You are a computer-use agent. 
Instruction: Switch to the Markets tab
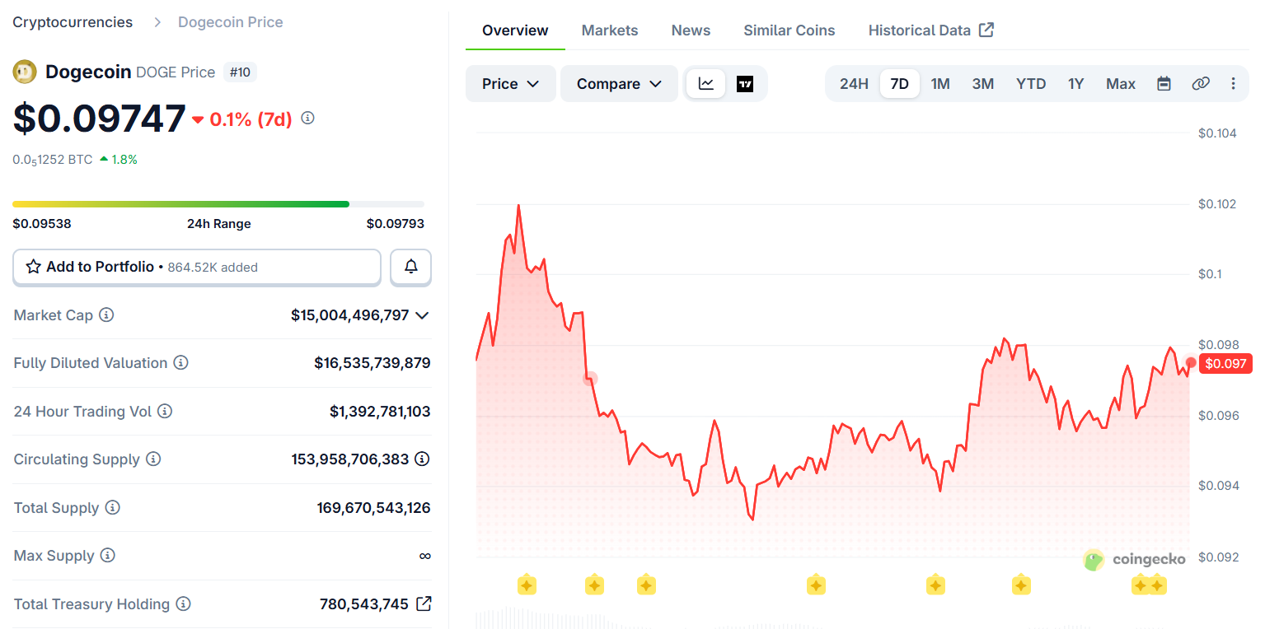click(610, 30)
